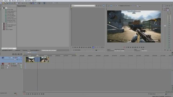Open the split-screen view dropdown in preview
173x97 pixels.
tap(118, 6)
